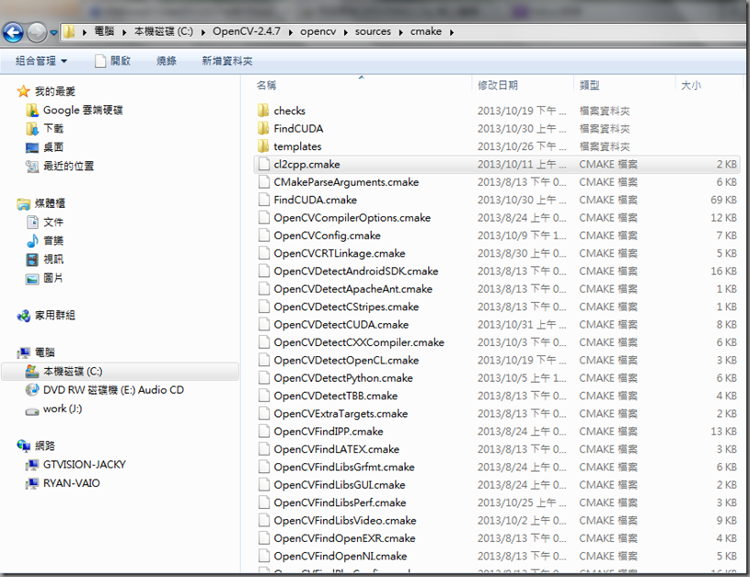
Task: Expand the arrow after 本機磁碟 (C:) in address bar
Action: point(202,32)
